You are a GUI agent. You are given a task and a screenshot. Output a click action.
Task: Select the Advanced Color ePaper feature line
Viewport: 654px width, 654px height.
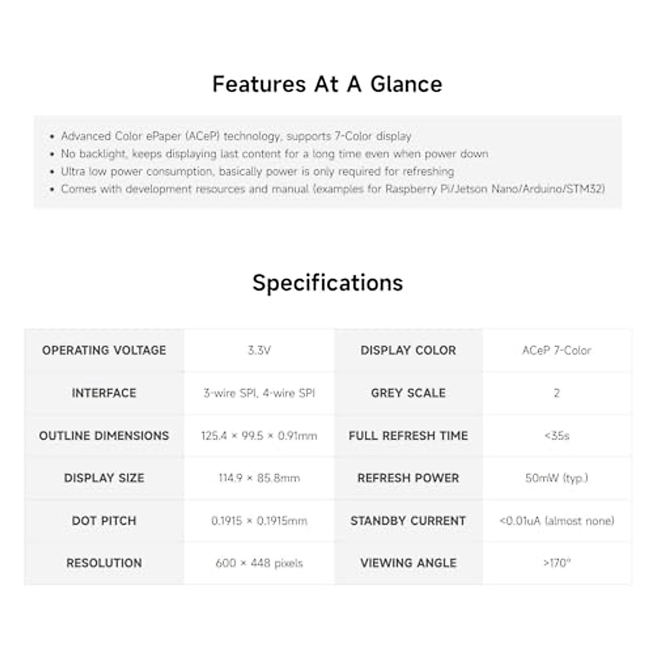(236, 136)
